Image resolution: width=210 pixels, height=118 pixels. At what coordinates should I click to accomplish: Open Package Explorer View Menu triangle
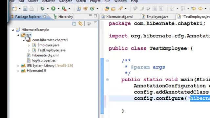pos(95,22)
